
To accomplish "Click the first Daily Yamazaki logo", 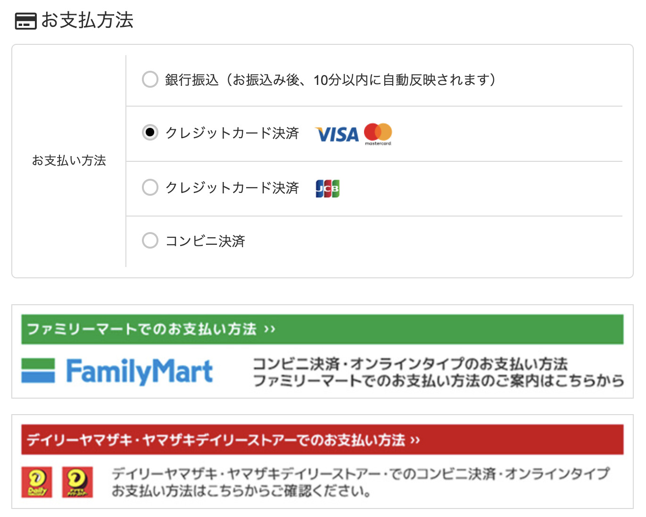I will point(37,482).
